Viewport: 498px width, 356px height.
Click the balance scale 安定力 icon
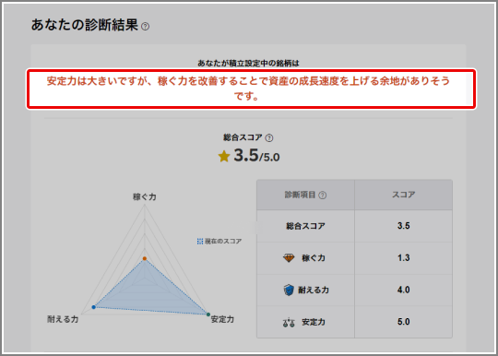coord(289,323)
